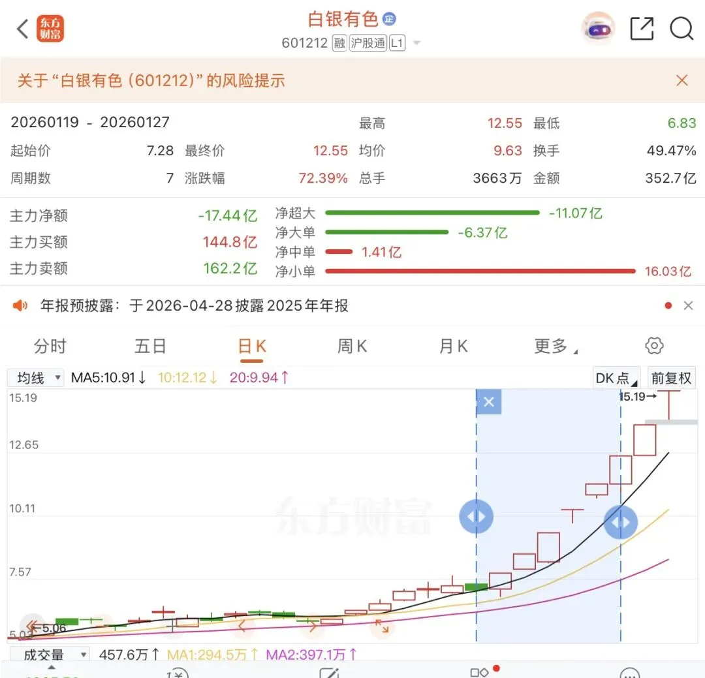
Task: Tap the double-left chart scroll arrow
Action: tap(33, 626)
